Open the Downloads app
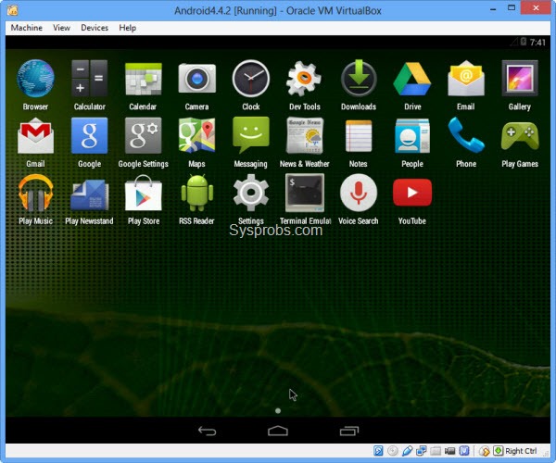This screenshot has height=463, width=556. click(359, 79)
